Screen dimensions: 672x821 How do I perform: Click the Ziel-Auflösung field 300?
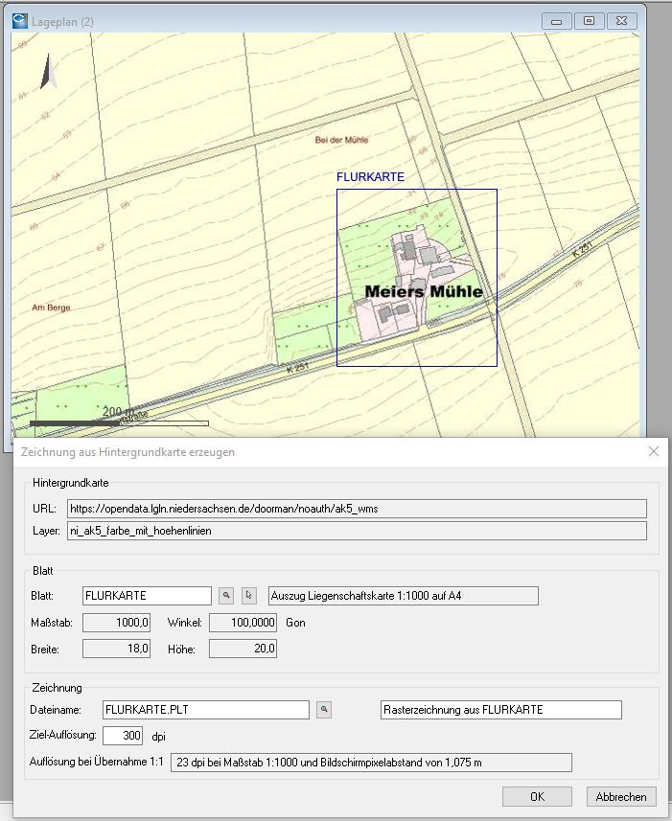pos(123,735)
